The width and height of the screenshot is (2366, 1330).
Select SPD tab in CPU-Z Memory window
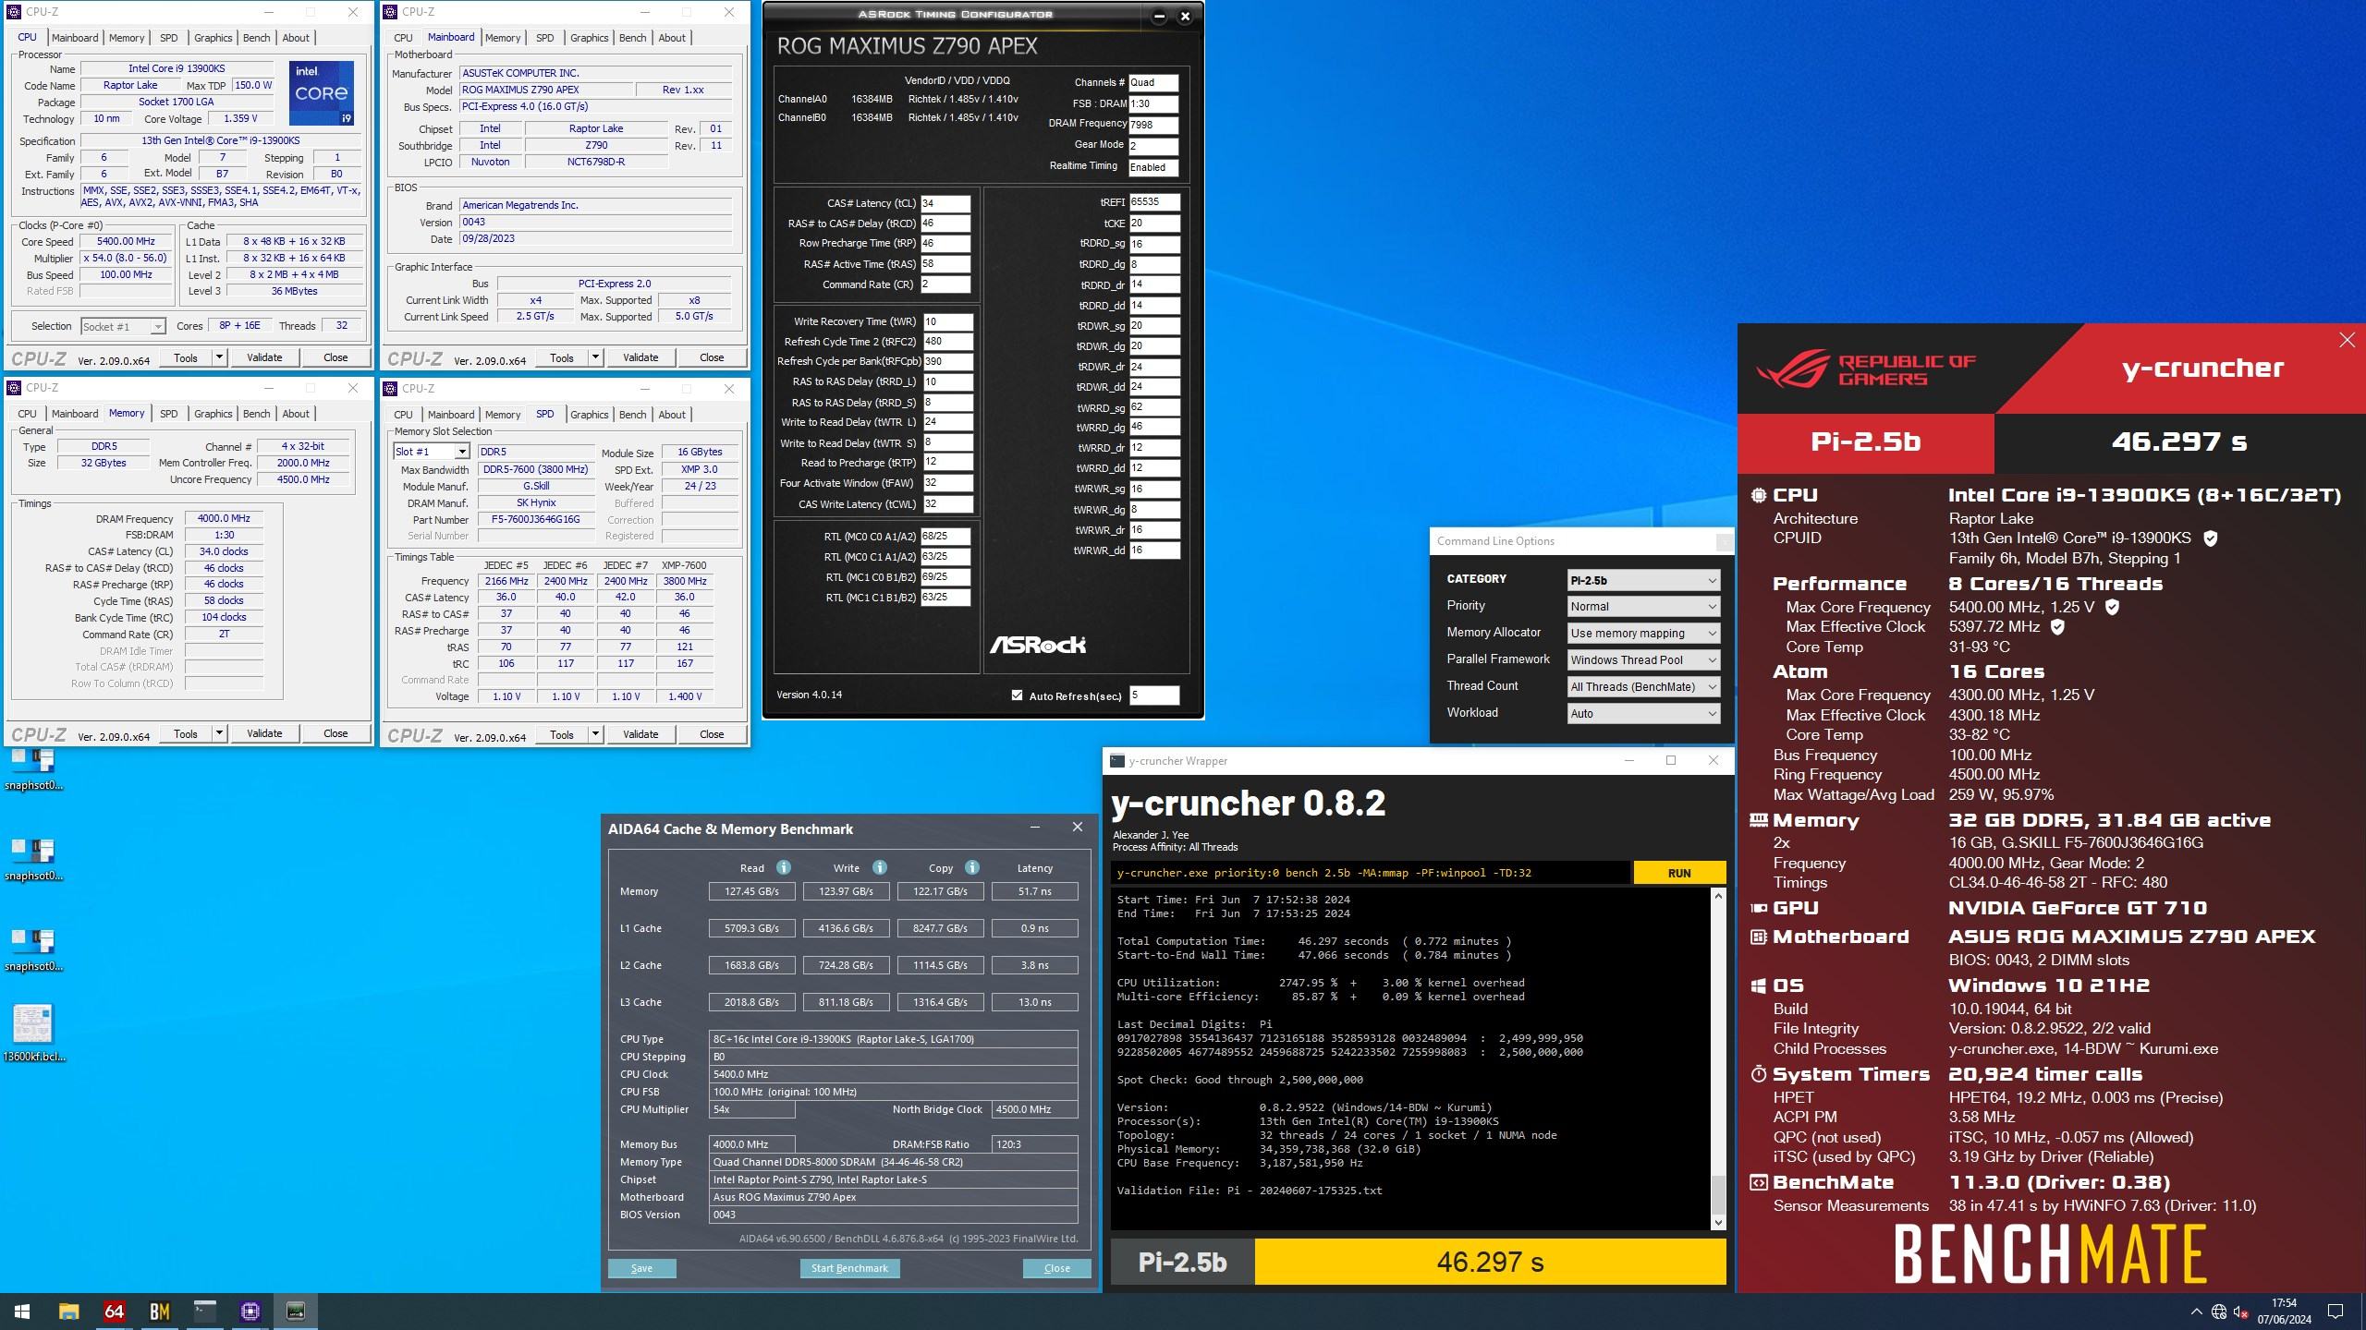(x=168, y=414)
